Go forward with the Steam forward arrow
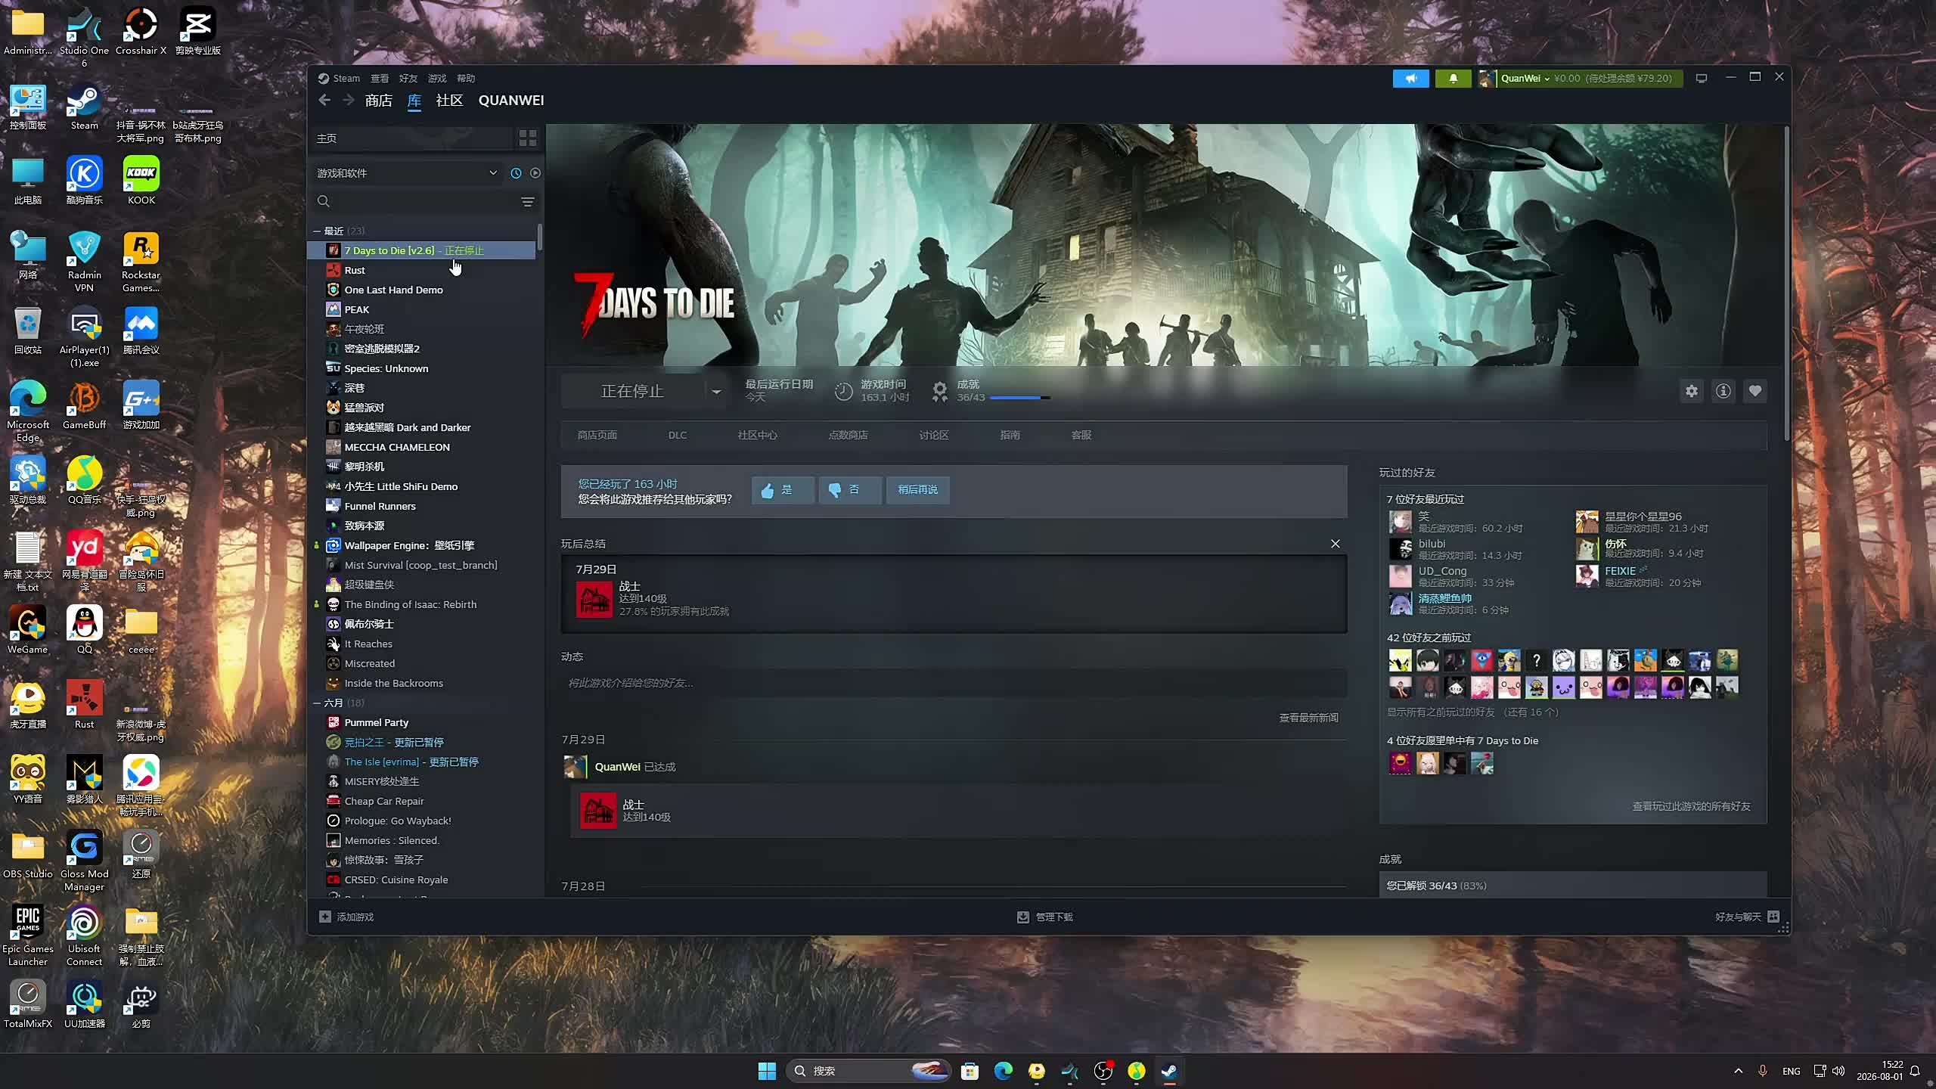 [348, 101]
